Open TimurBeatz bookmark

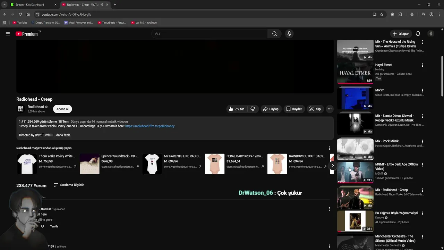tap(112, 23)
